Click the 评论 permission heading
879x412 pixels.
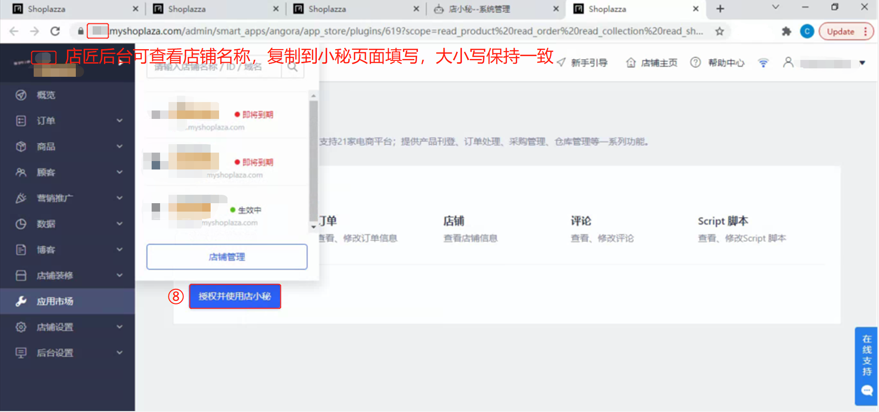(x=581, y=221)
